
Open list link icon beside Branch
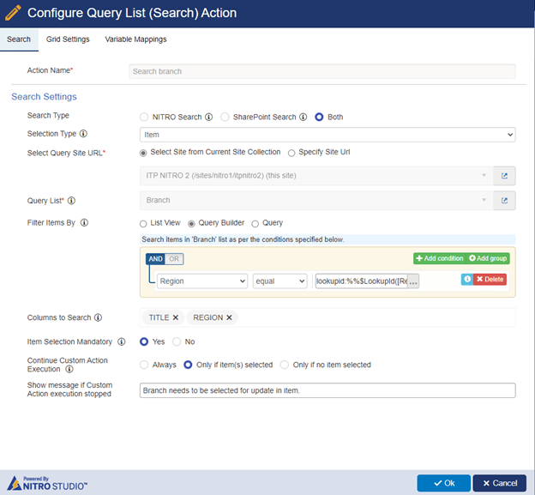tap(504, 201)
